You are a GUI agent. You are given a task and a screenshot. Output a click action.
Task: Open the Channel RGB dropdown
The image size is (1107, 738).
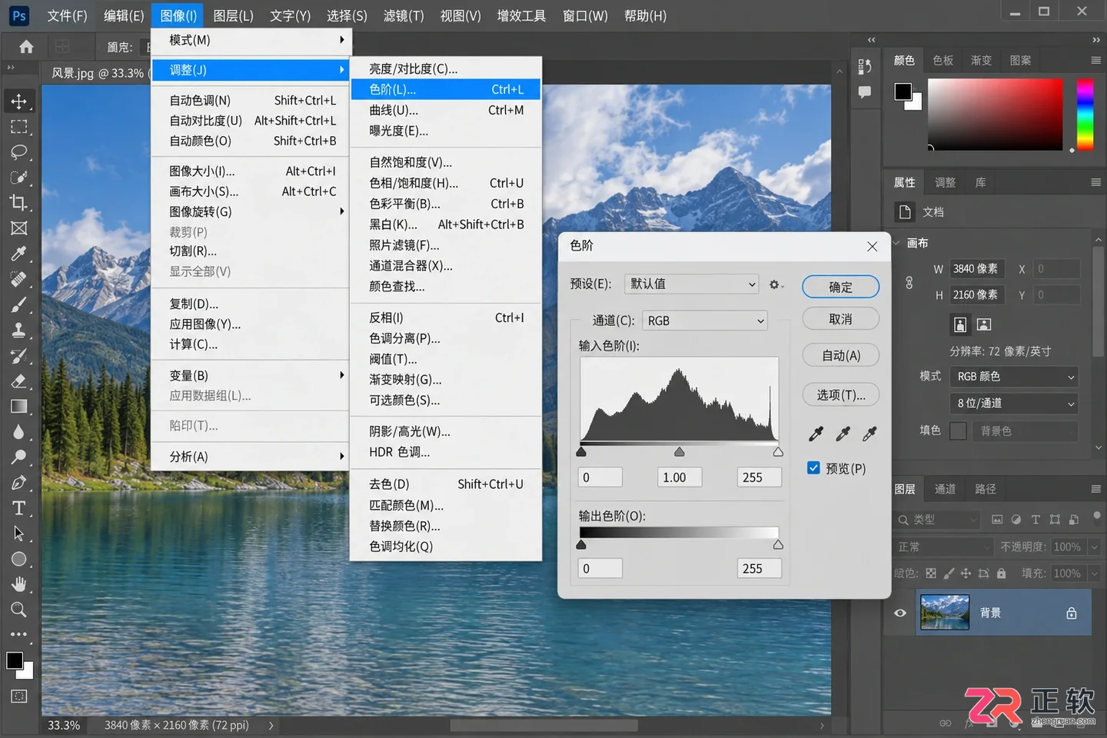pyautogui.click(x=705, y=321)
